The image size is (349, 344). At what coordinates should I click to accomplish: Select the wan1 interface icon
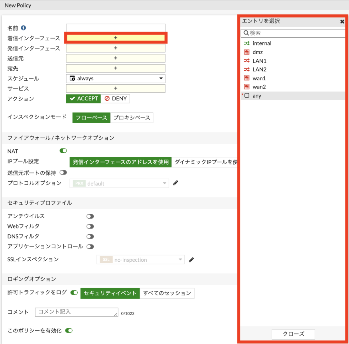247,78
